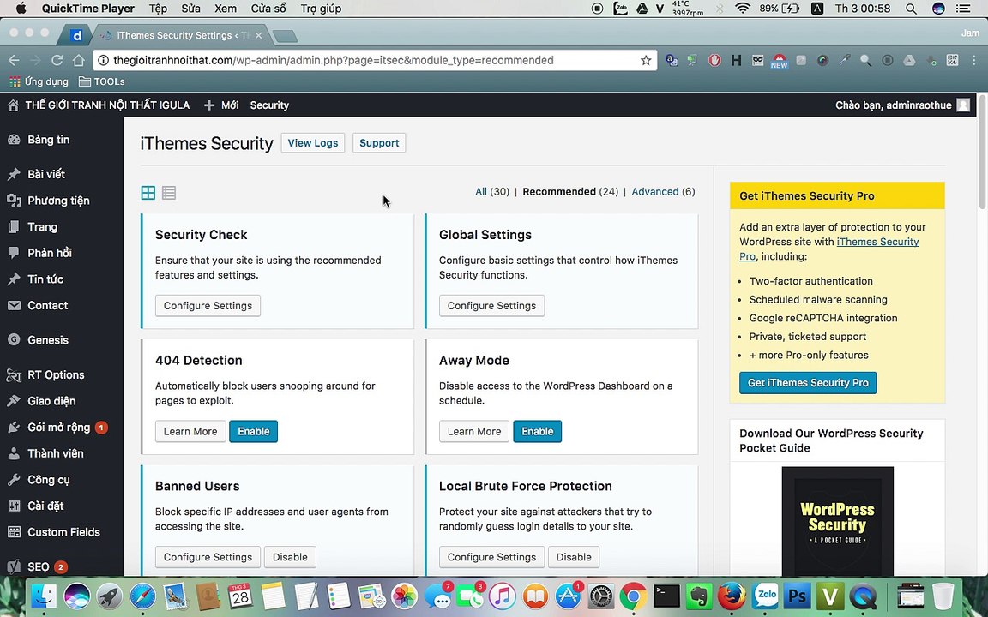Configure Settings for Banned Users
Viewport: 988px width, 617px height.
208,557
